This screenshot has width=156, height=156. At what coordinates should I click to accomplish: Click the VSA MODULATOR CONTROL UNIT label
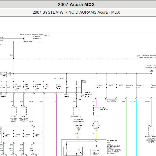tap(24, 119)
